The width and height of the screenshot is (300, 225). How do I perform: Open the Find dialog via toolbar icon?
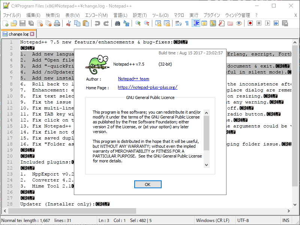coord(117,23)
